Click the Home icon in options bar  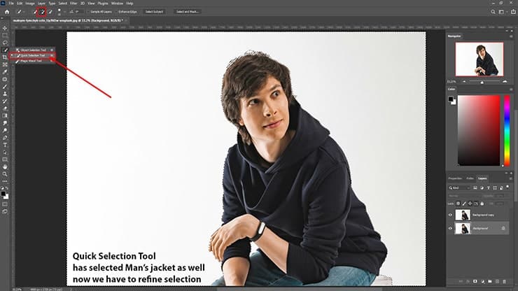tap(8, 12)
